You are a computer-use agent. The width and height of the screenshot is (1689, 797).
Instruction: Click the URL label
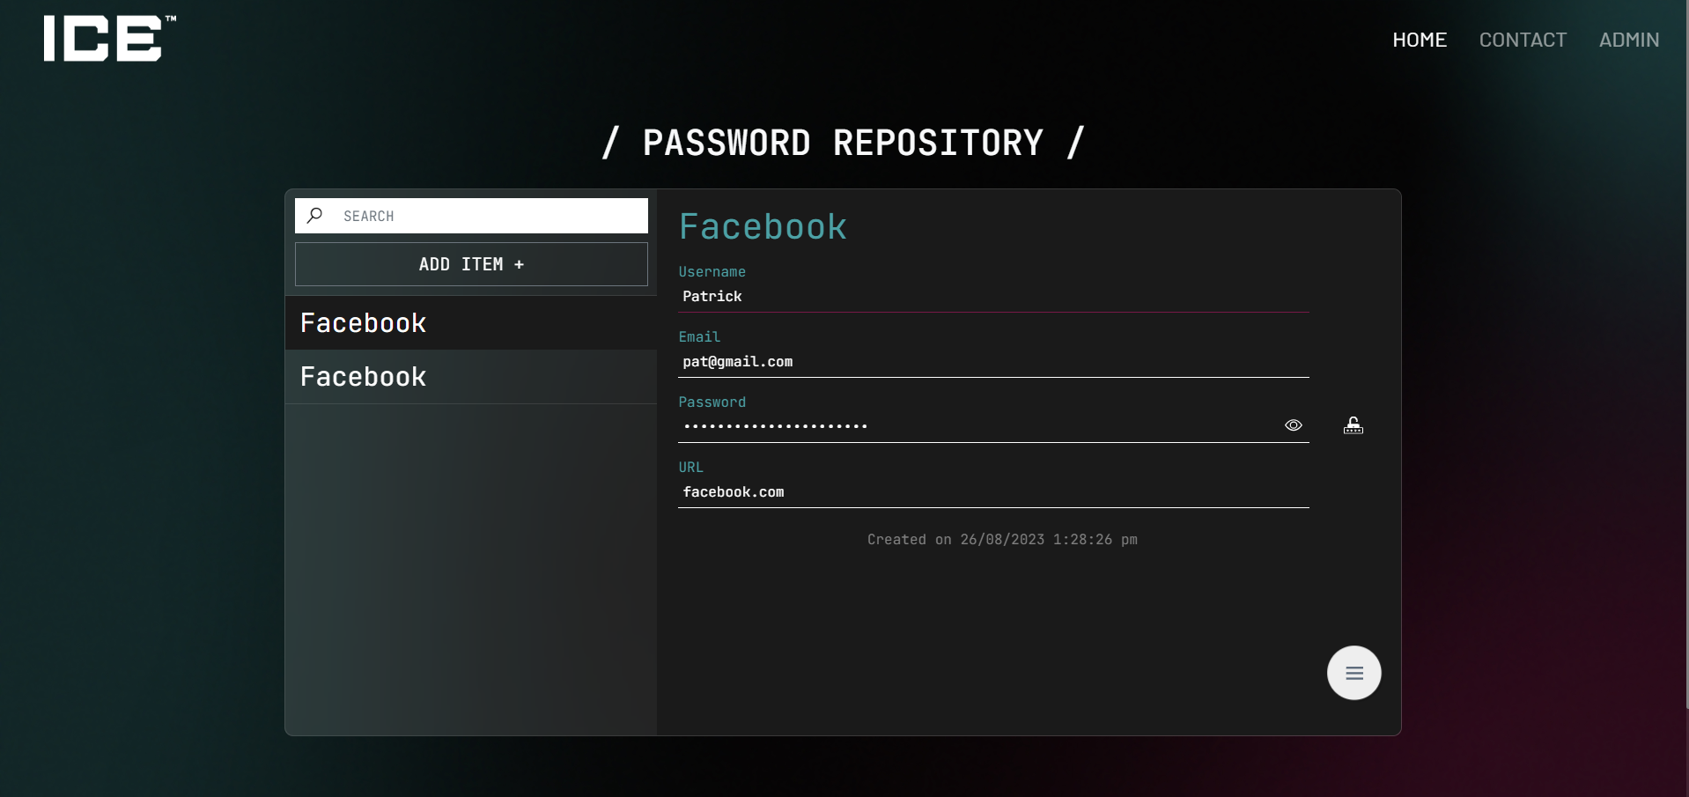(x=690, y=467)
